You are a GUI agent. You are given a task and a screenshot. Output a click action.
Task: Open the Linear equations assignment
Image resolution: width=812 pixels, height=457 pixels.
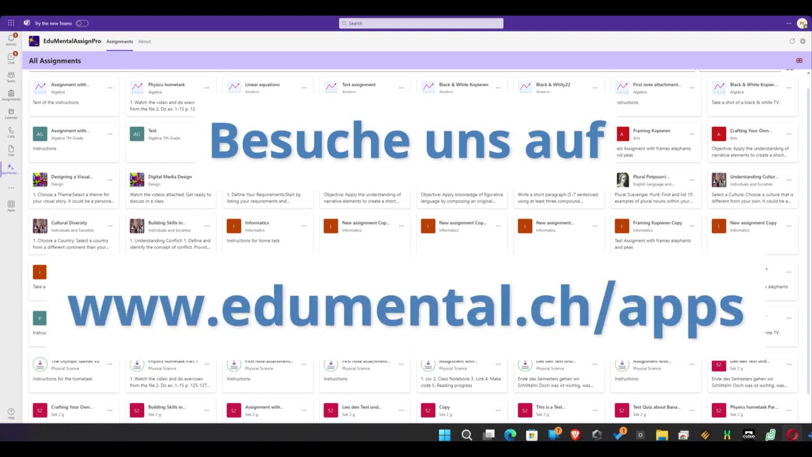tap(262, 84)
